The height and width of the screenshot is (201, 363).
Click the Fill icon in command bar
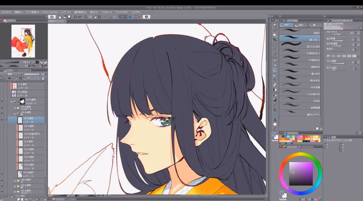tap(94, 17)
